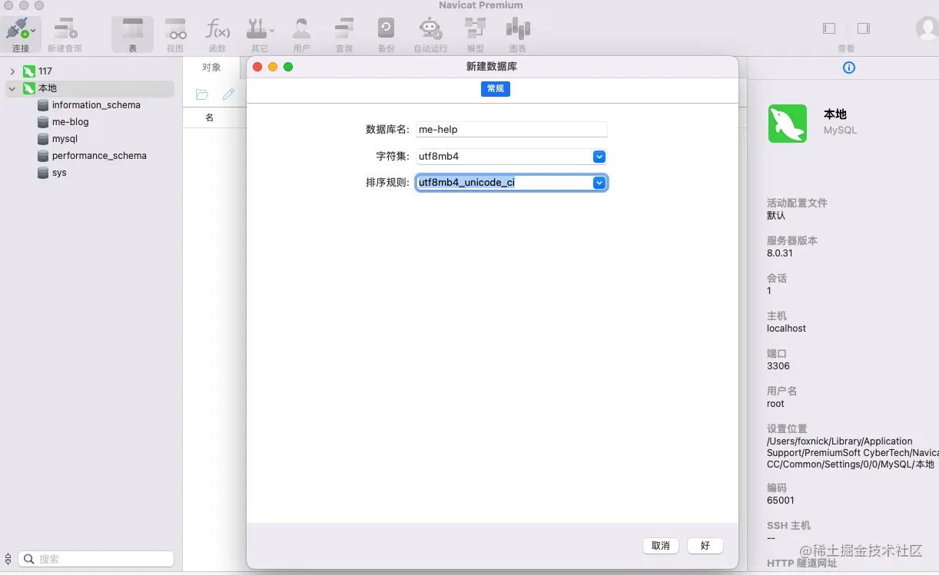Open the 排序规则 collation dropdown

pos(599,183)
